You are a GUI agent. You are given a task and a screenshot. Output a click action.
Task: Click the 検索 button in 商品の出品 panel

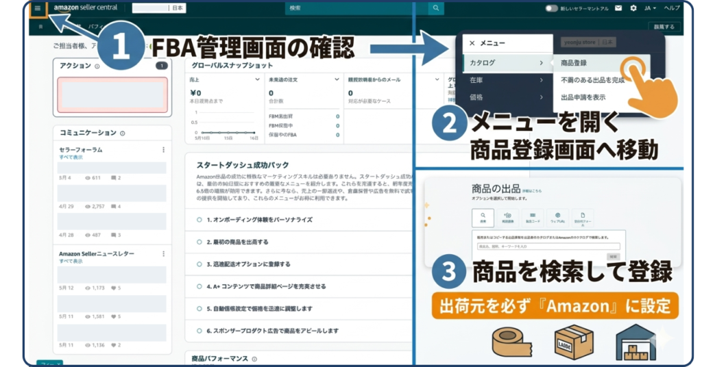coord(613,257)
